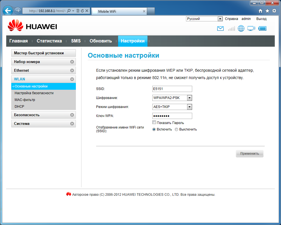Viewport: 281px width, 225px height.
Task: Go to the Статистика tab
Action: [49, 41]
